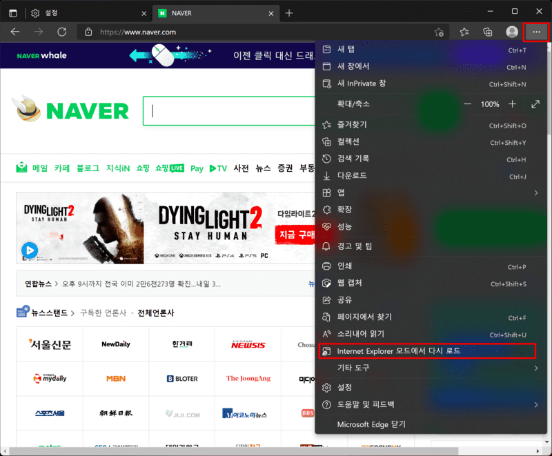Open the Favorites toolbar icon
Viewport: 552px width, 456px height.
464,32
